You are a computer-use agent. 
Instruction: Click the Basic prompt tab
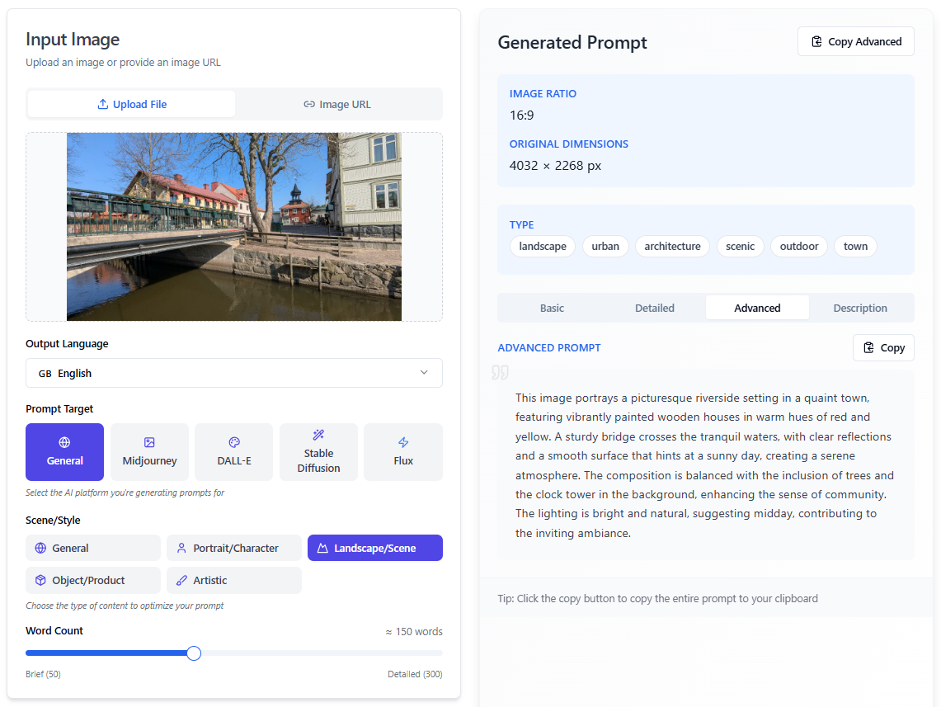pos(552,308)
